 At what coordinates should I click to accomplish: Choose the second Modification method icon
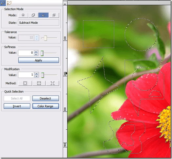[x=39, y=83]
